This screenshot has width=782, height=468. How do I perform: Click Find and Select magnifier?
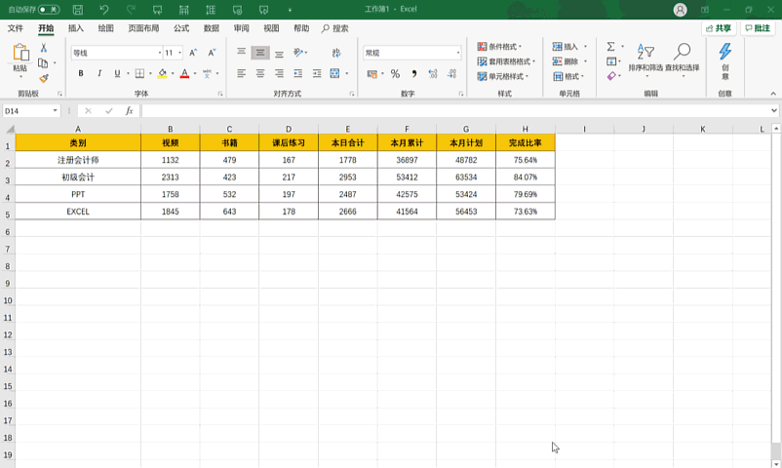pyautogui.click(x=683, y=58)
